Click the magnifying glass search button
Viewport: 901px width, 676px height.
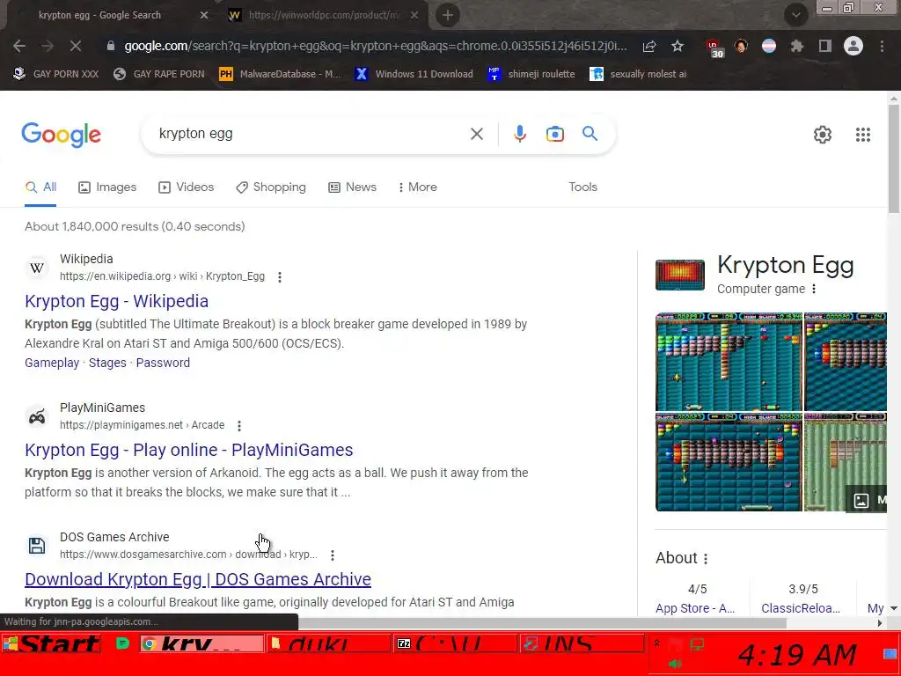(590, 134)
